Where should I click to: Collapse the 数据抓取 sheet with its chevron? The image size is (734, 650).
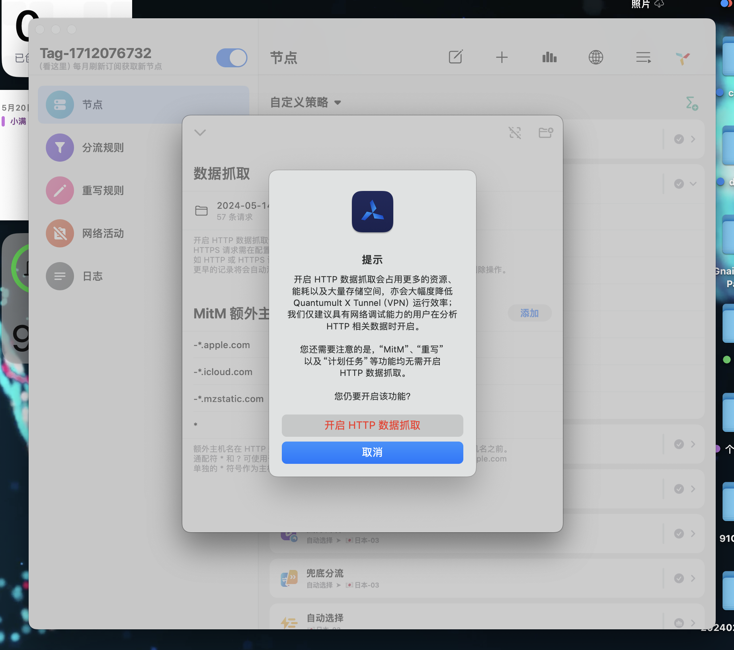(x=200, y=133)
